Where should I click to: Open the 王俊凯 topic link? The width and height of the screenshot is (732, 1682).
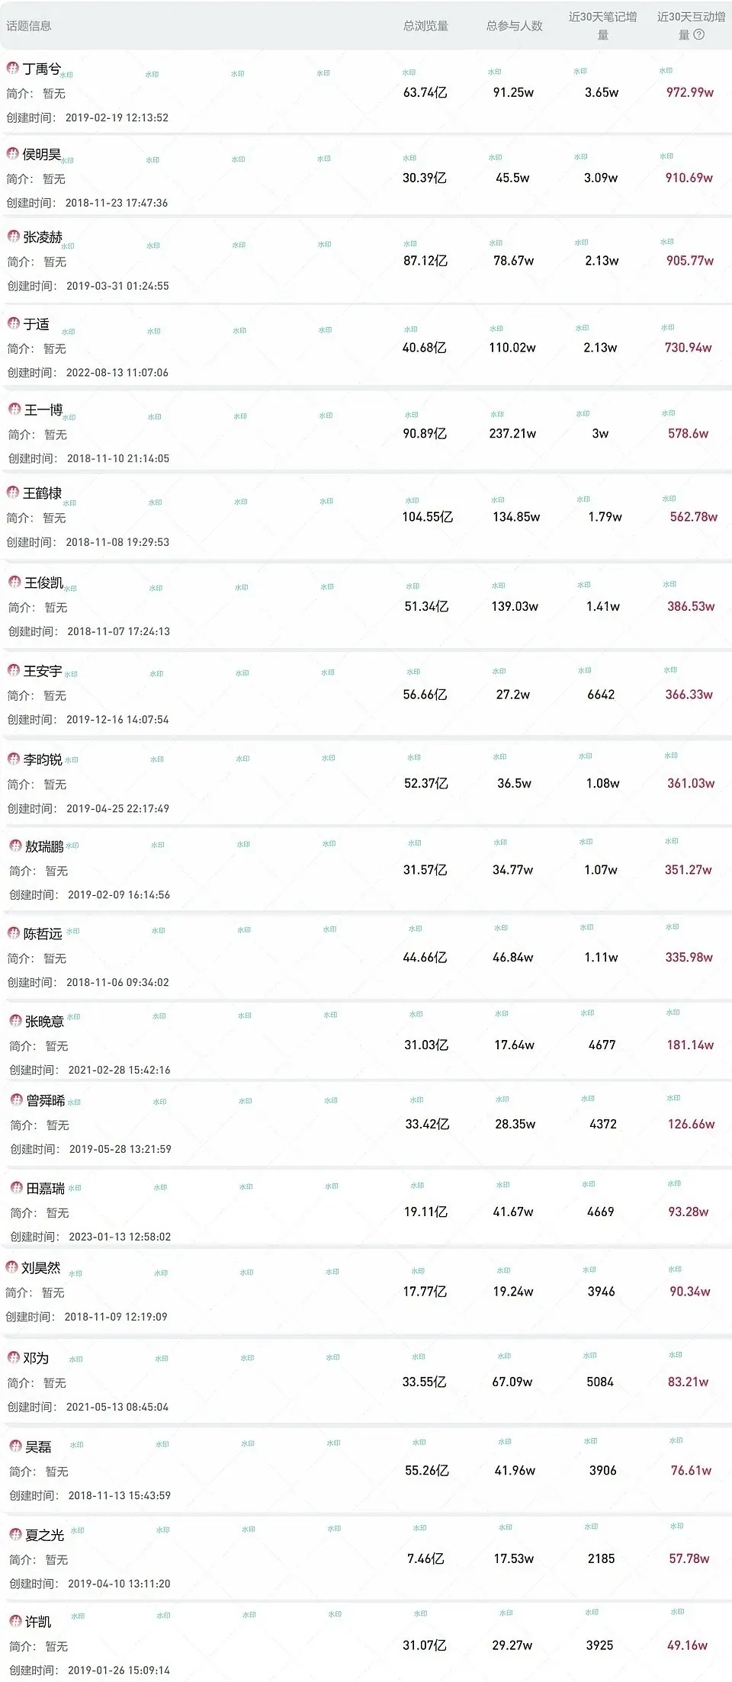(43, 583)
